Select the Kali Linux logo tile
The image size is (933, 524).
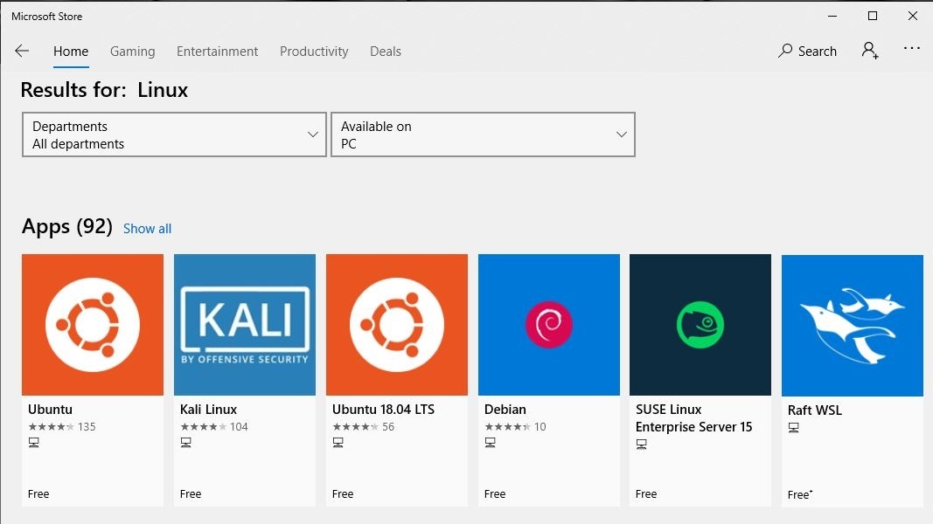pos(245,325)
